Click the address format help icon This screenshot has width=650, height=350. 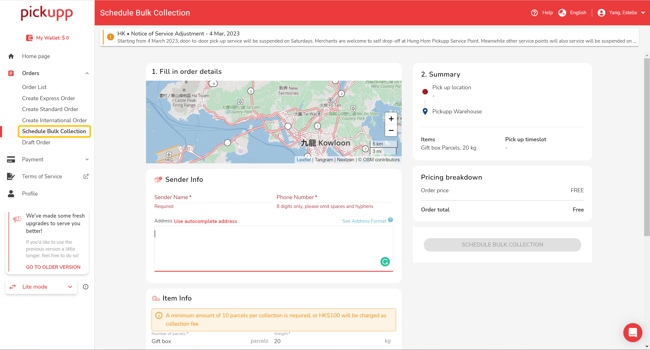391,220
